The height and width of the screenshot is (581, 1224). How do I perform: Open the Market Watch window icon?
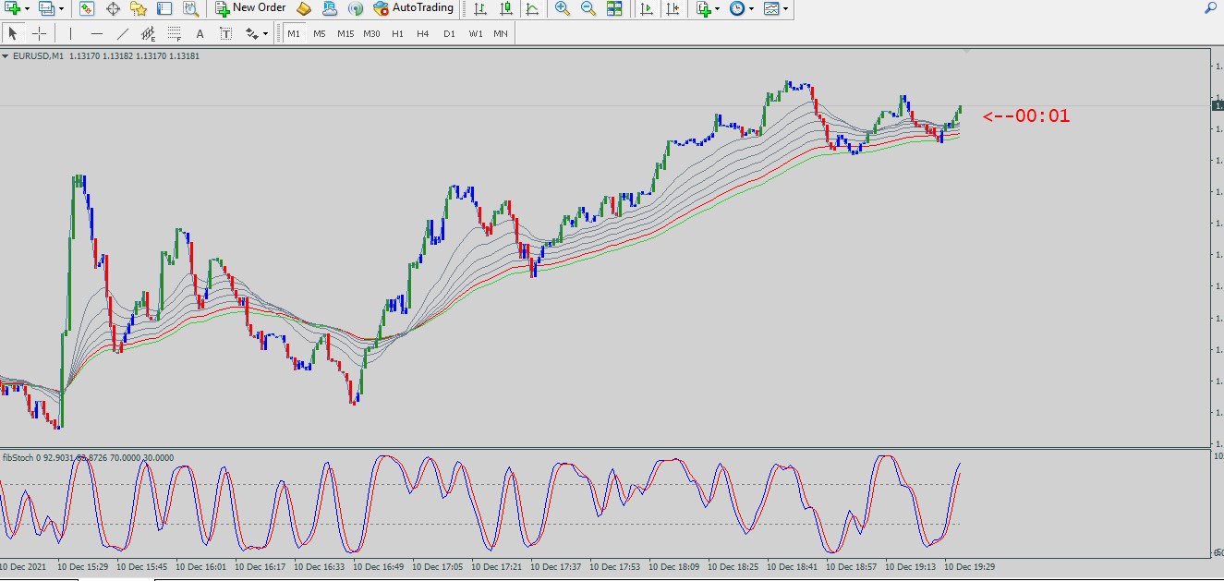pos(87,8)
